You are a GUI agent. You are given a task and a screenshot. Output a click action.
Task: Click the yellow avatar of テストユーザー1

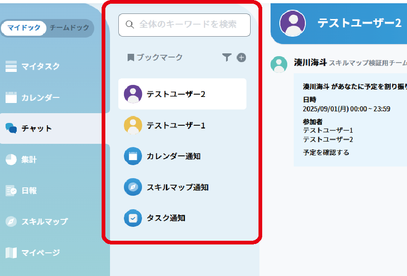[133, 125]
